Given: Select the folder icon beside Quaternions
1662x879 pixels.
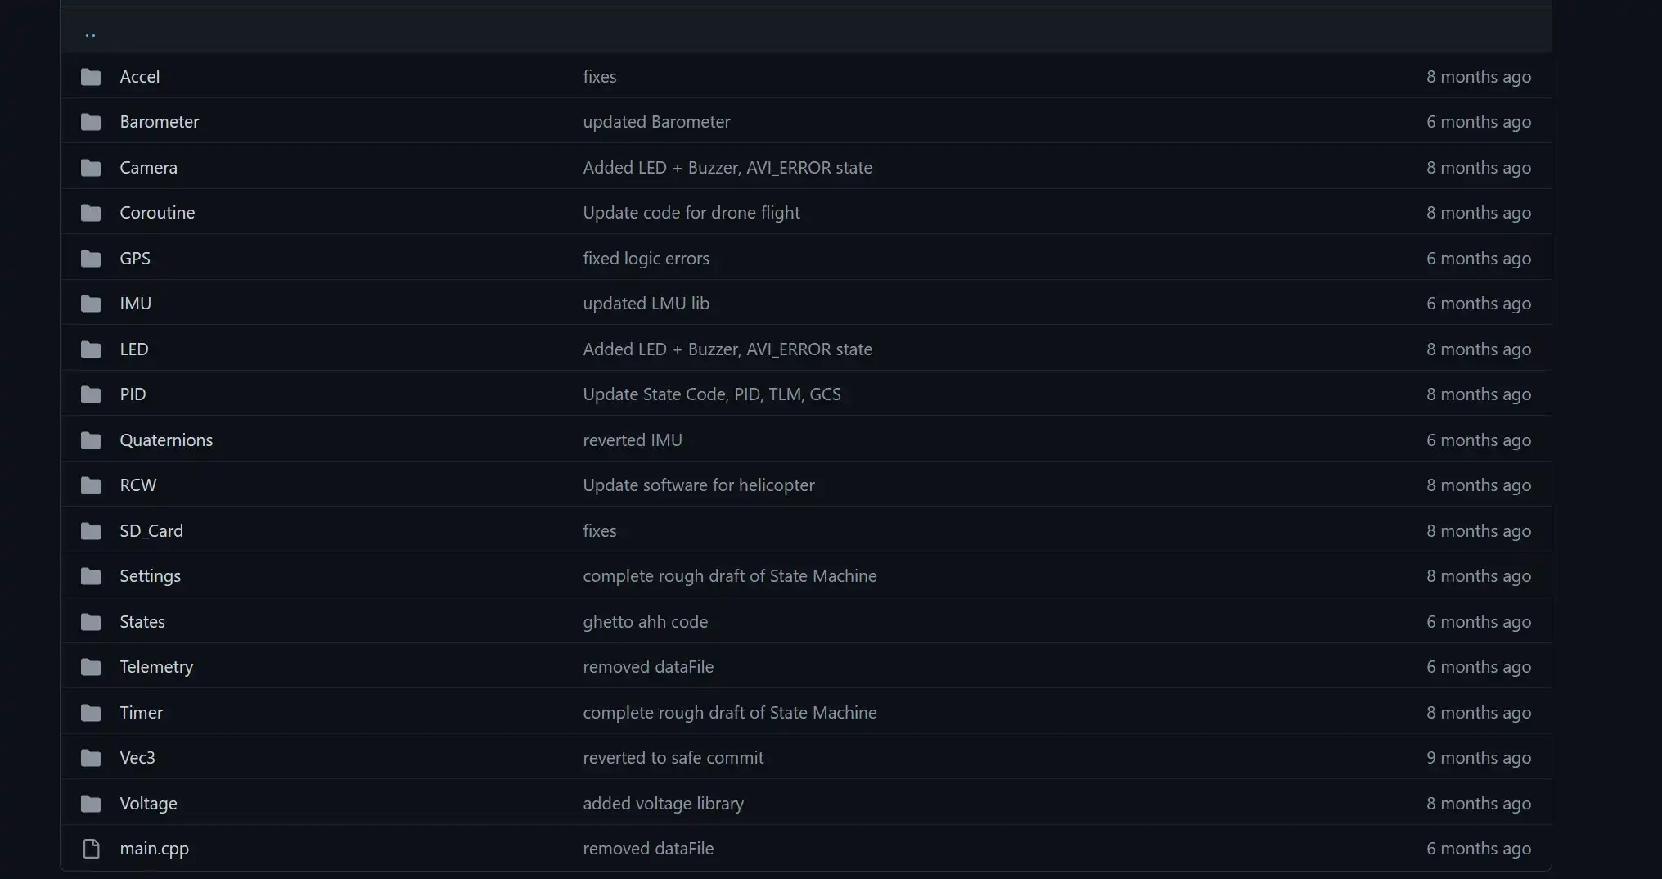Looking at the screenshot, I should 91,440.
